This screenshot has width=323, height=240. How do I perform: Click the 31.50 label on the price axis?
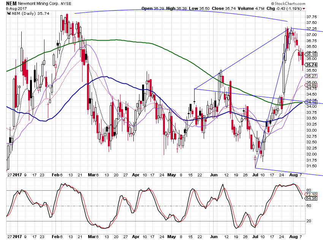[x=312, y=166]
